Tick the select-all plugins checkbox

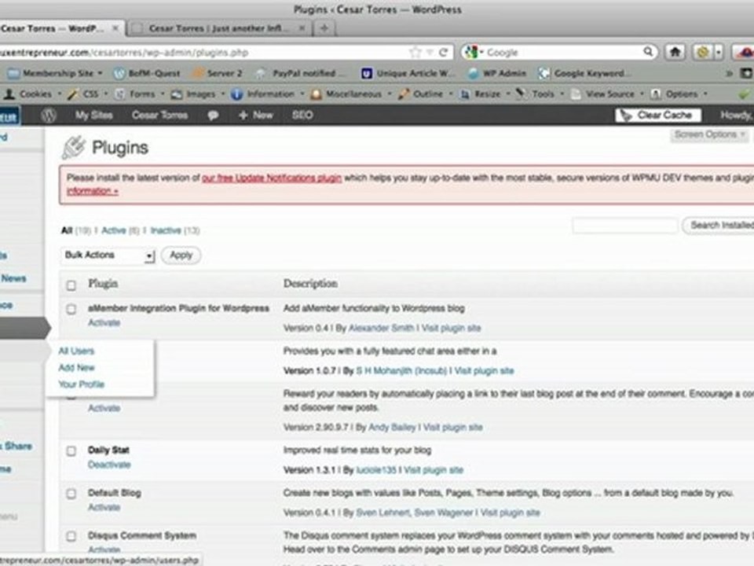click(x=71, y=285)
